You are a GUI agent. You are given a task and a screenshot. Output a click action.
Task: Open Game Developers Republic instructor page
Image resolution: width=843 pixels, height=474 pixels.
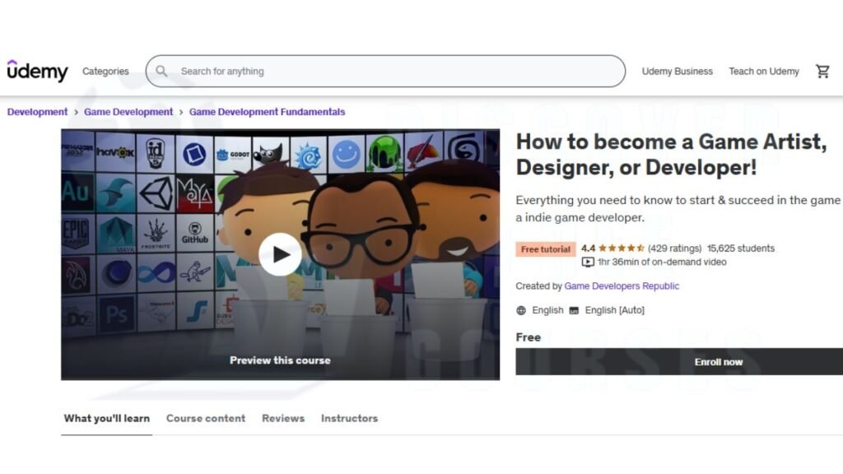(622, 286)
